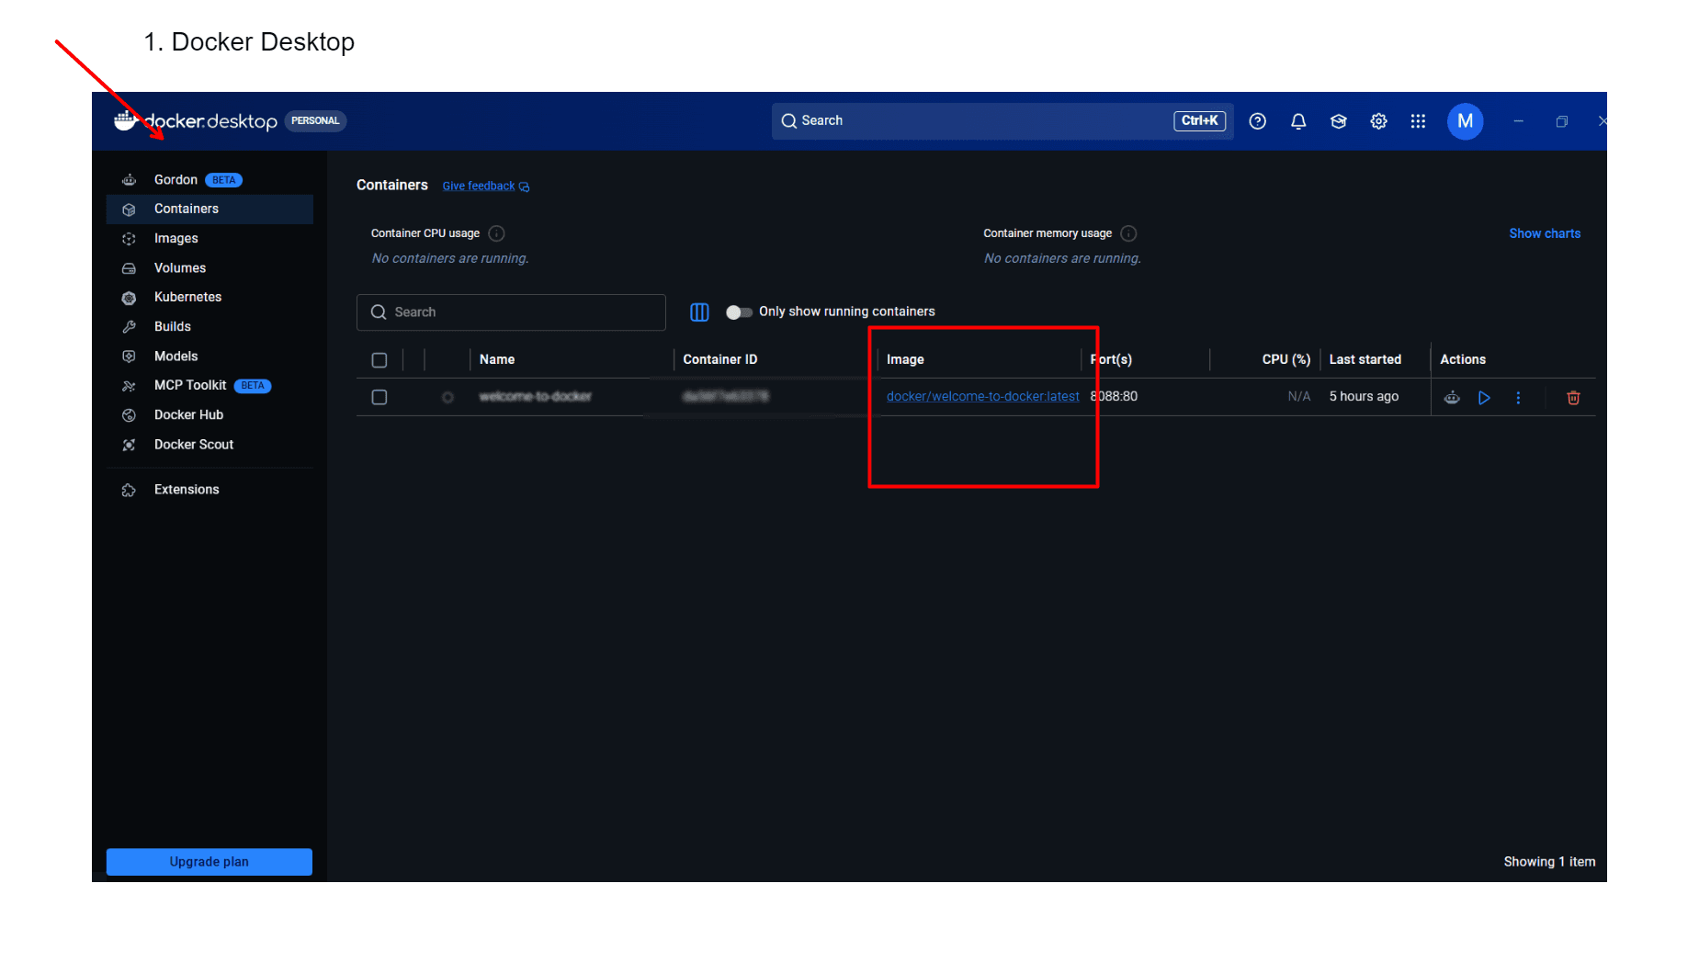Screen dimensions: 1699x974
Task: Click the Extensions puzzle icon in the sidebar
Action: (129, 490)
